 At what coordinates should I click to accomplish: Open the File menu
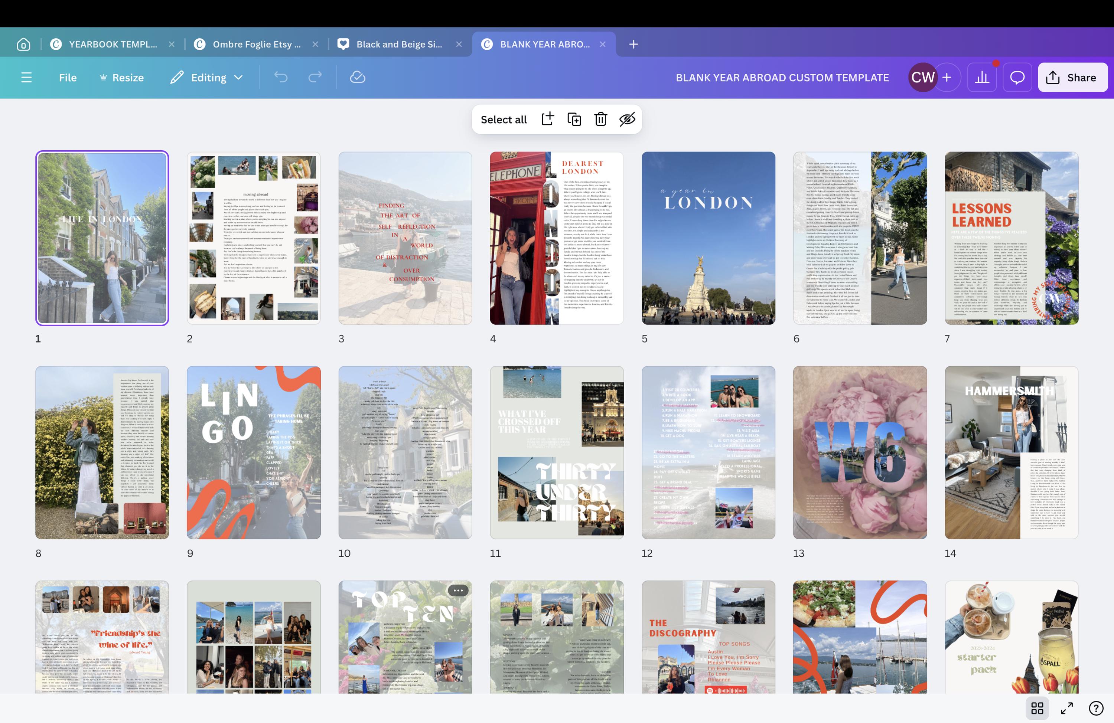pos(68,77)
